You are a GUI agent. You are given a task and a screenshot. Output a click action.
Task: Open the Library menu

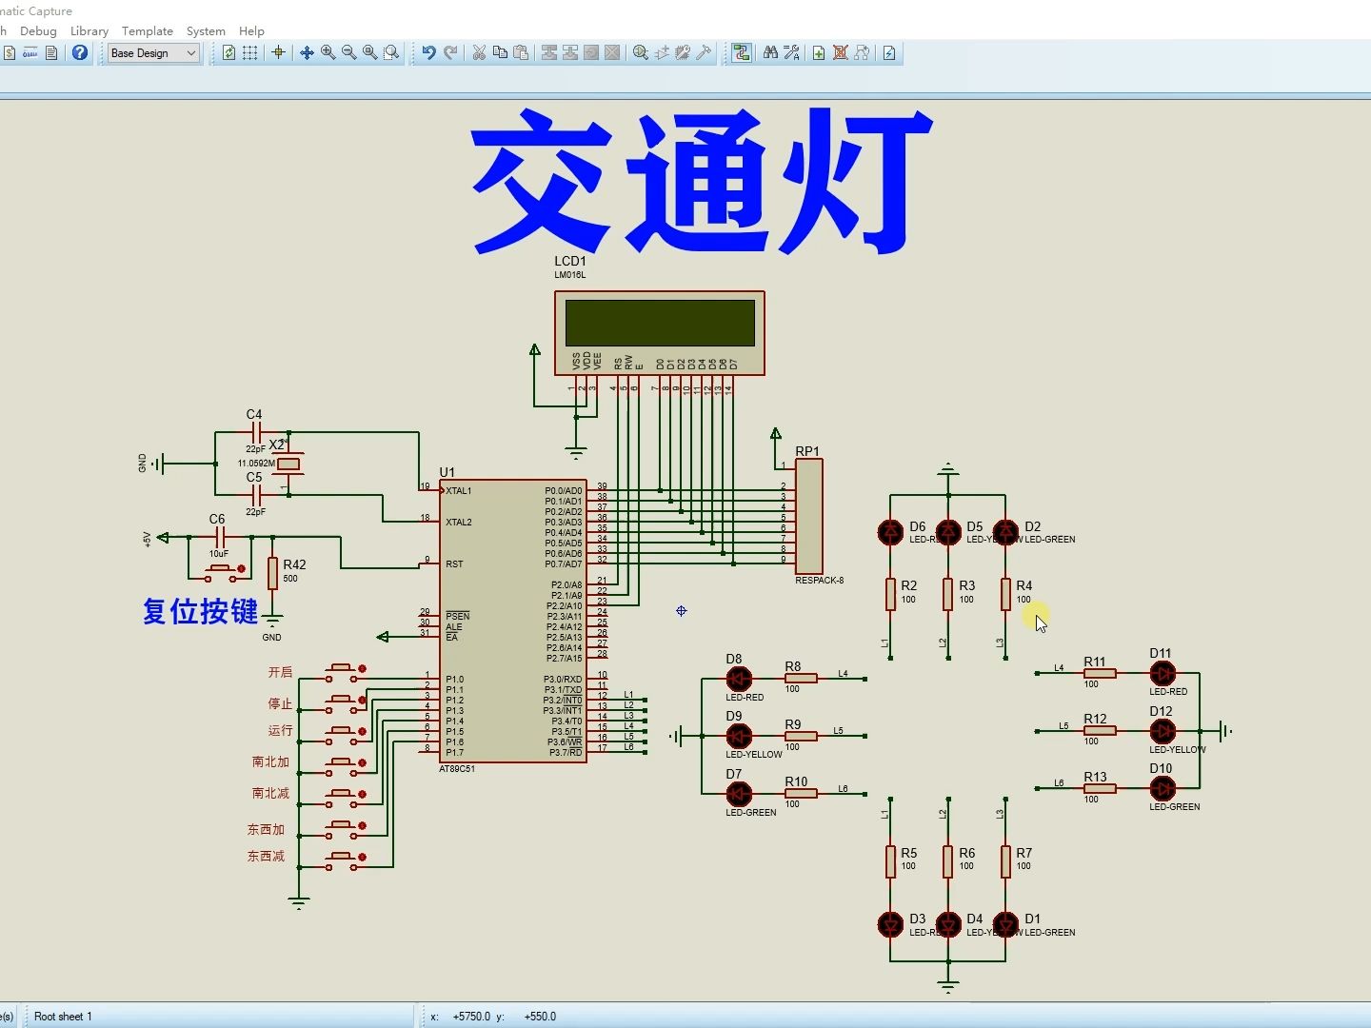(89, 30)
